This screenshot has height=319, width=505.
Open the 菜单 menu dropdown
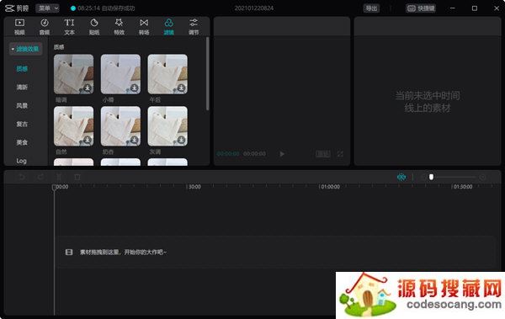point(47,8)
